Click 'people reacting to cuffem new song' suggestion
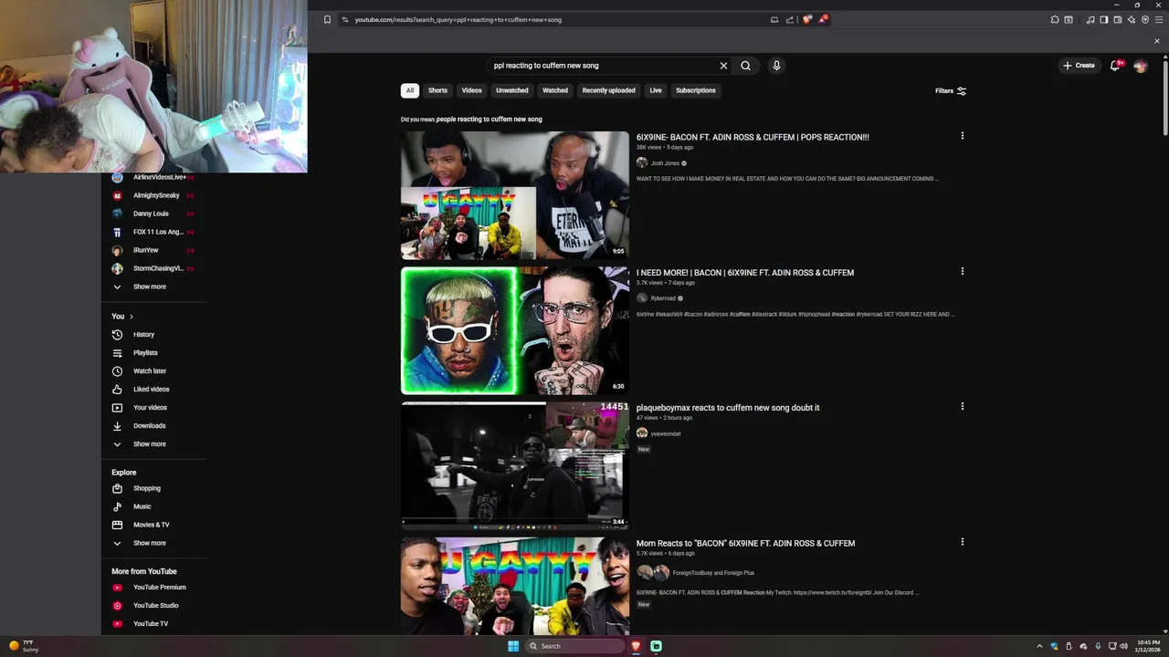 tap(489, 120)
